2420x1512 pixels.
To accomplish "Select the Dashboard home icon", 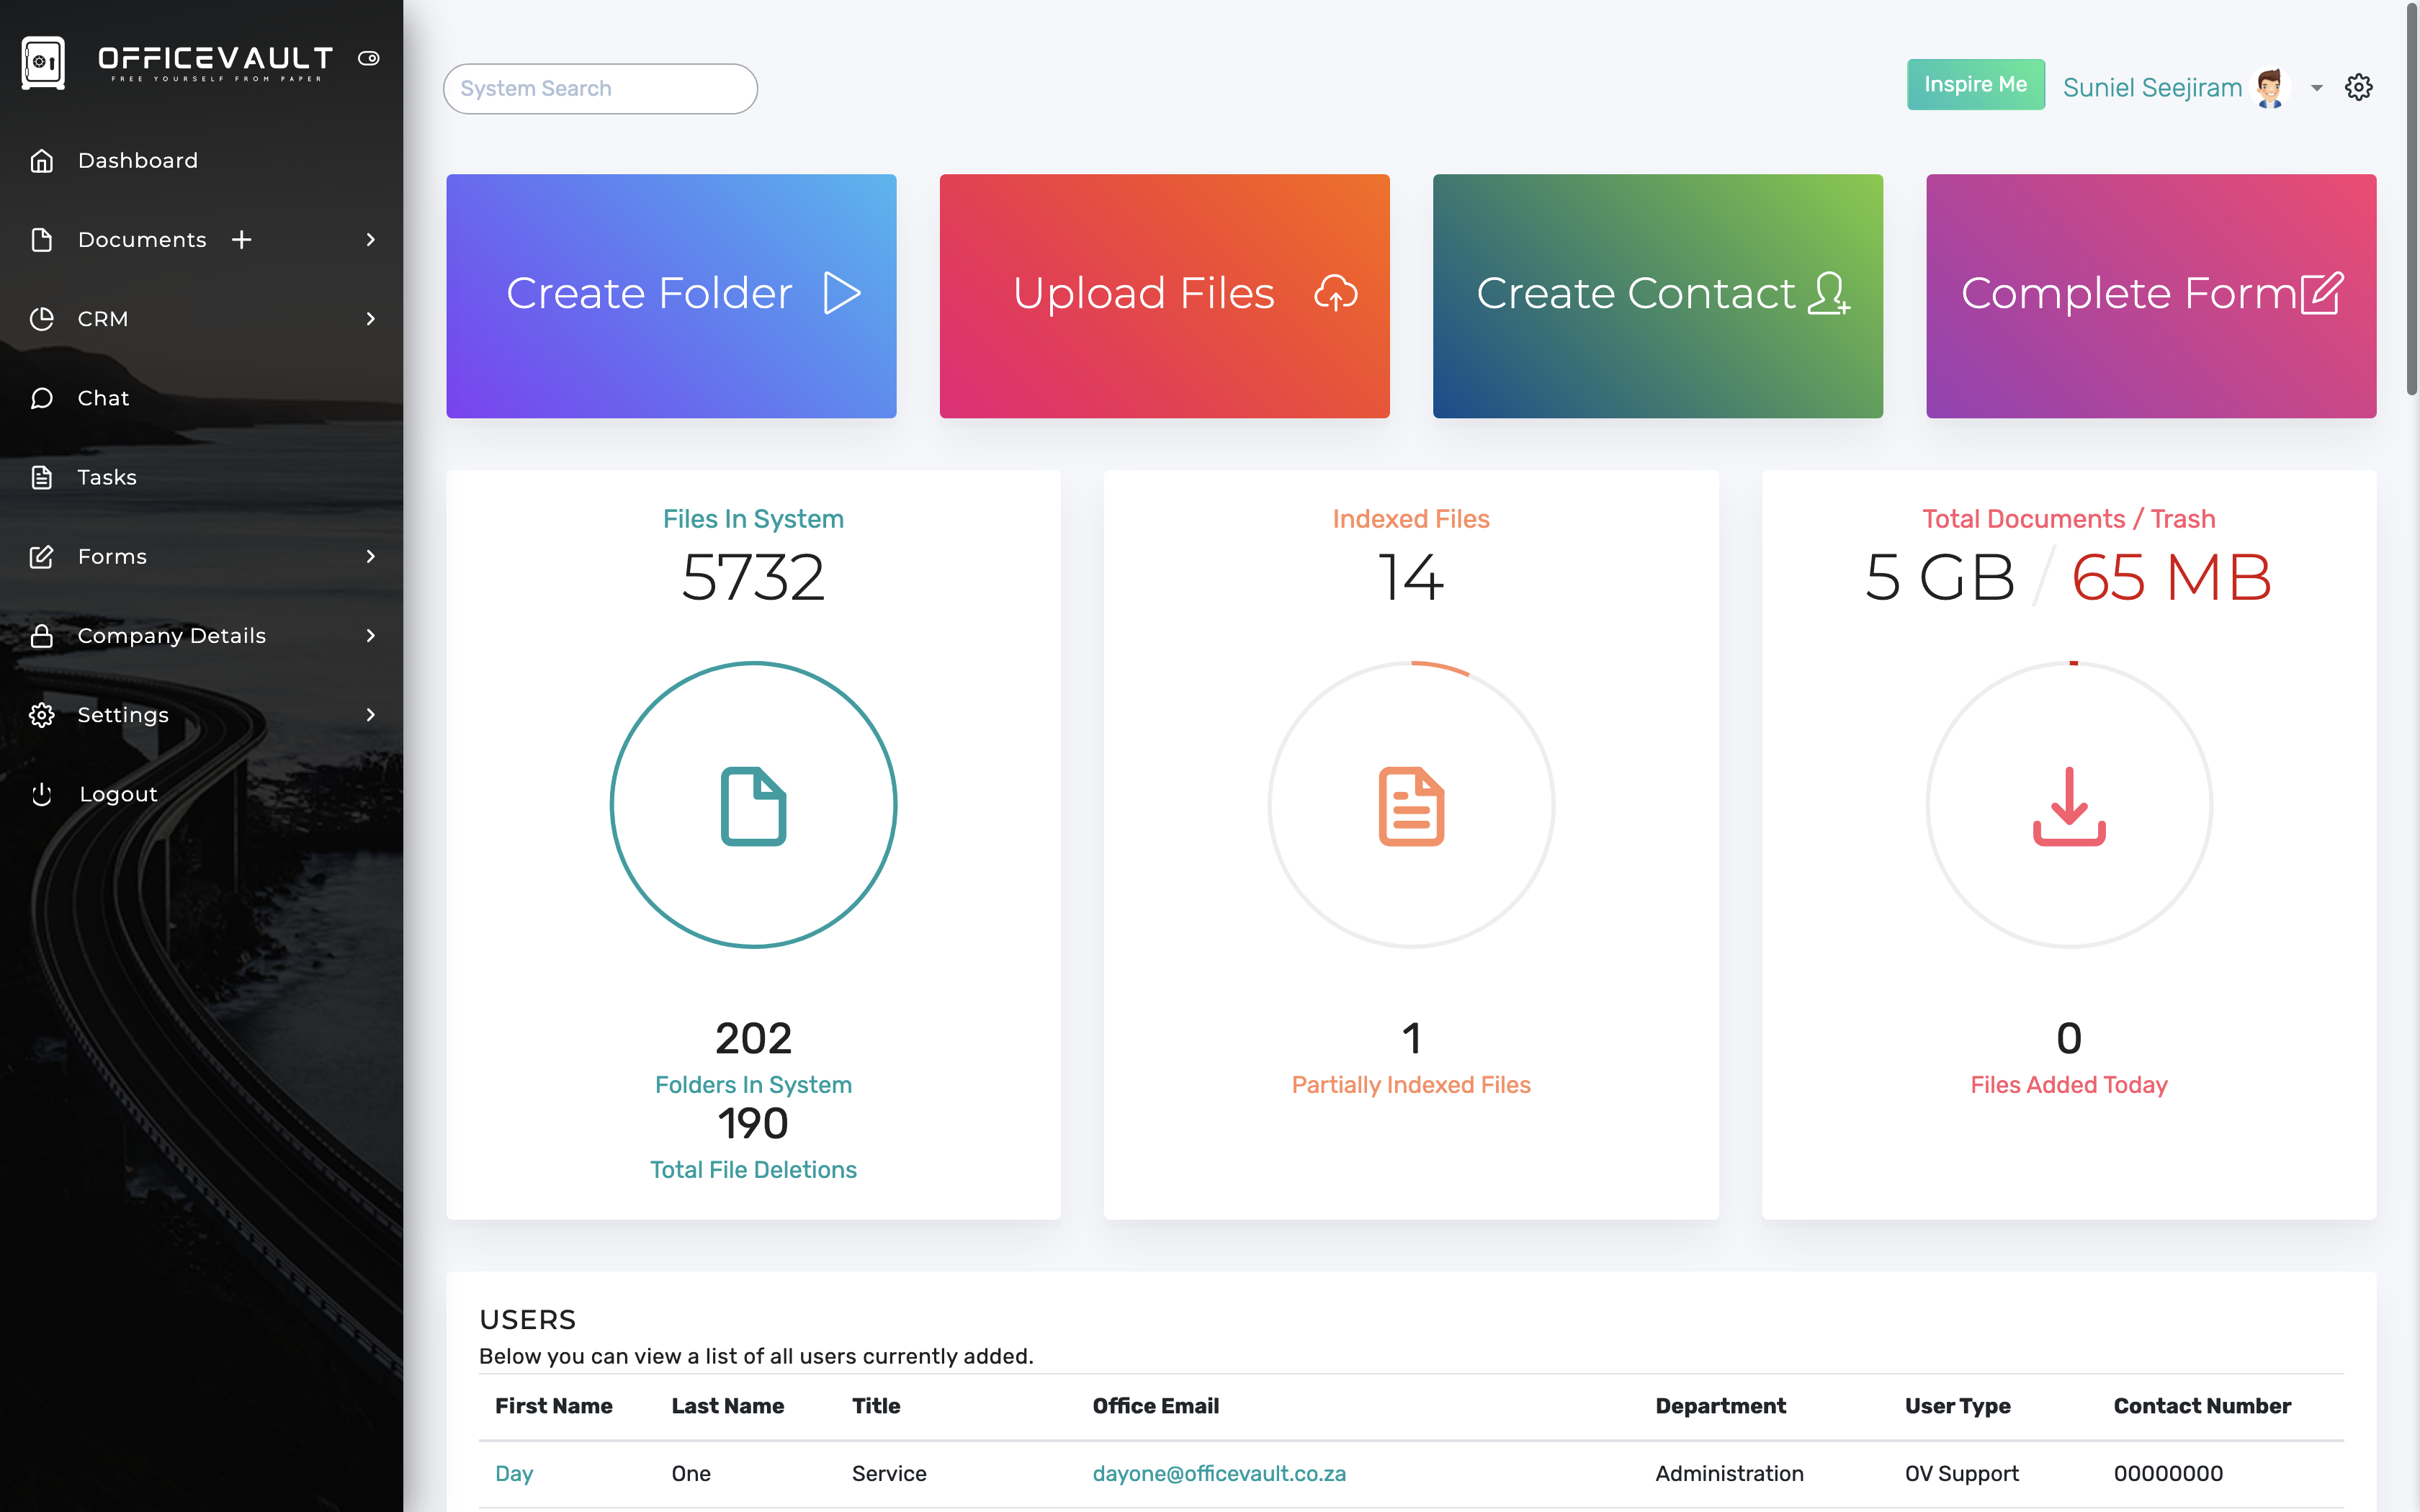I will pyautogui.click(x=41, y=160).
